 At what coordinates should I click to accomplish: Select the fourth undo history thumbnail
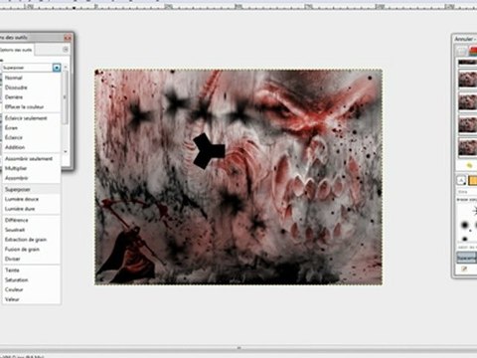467,124
